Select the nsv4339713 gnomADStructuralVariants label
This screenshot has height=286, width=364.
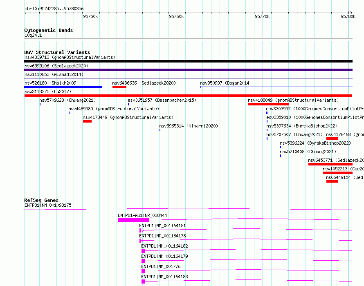pyautogui.click(x=70, y=57)
